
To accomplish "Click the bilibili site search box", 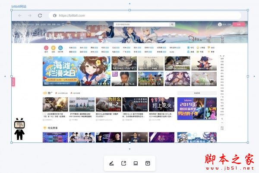I will coord(142,25).
